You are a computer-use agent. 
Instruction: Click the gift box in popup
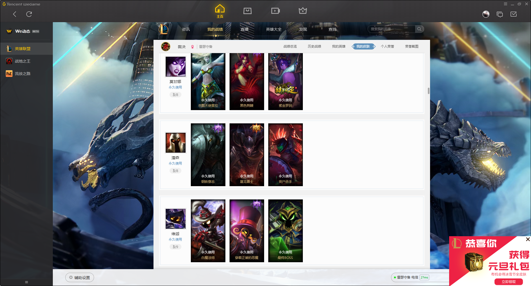[x=474, y=262]
